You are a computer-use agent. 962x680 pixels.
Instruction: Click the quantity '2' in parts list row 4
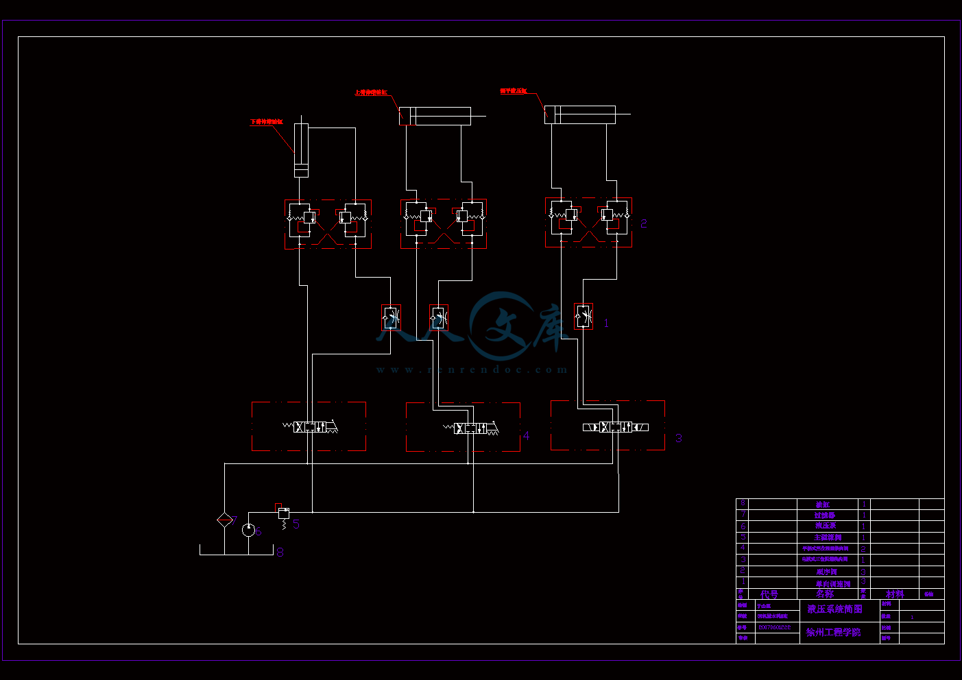point(863,549)
